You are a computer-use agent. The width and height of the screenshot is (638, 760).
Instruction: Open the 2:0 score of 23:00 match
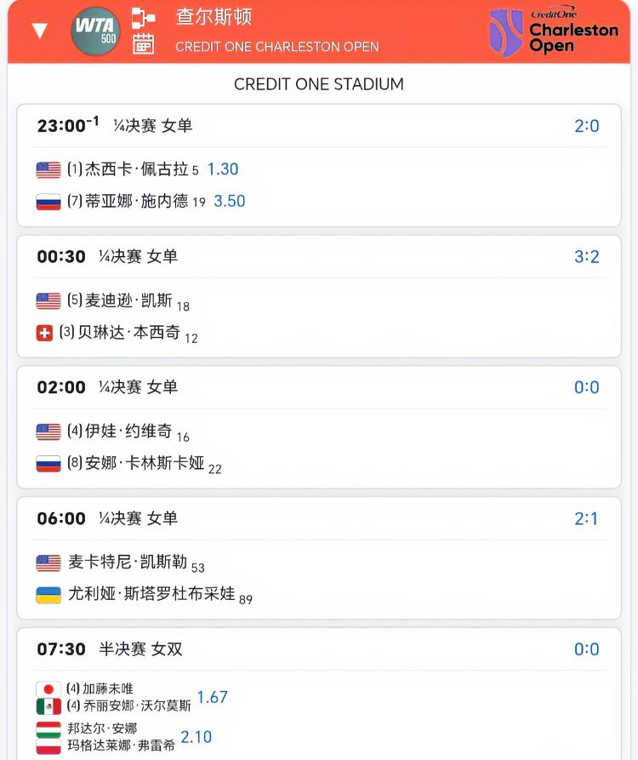(x=586, y=126)
